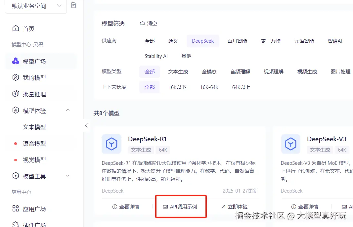Click the DeepSeek-V3 card title
Image resolution: width=353 pixels, height=227 pixels.
327,139
